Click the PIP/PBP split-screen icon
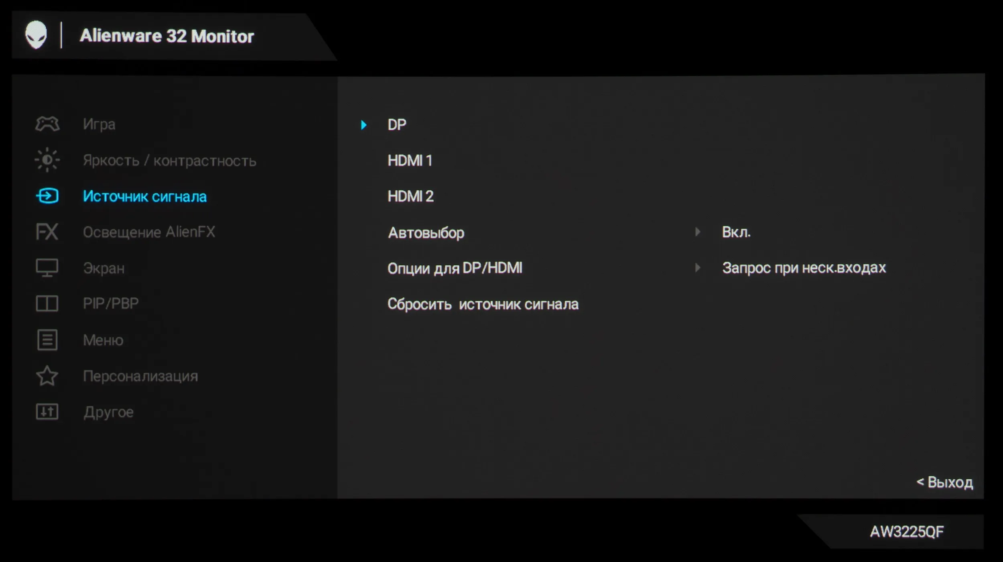 click(47, 303)
